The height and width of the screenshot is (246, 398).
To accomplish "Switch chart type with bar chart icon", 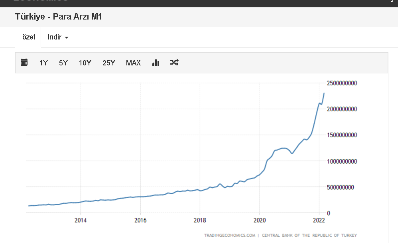I will tap(156, 63).
